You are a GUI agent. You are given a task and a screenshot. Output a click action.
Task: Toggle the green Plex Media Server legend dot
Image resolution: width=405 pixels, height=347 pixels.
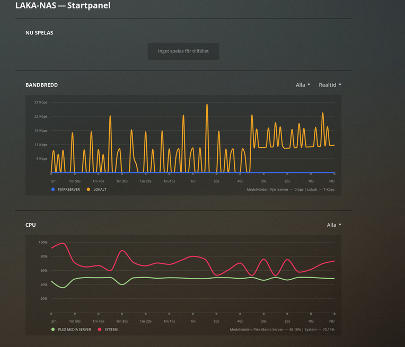pyautogui.click(x=53, y=330)
